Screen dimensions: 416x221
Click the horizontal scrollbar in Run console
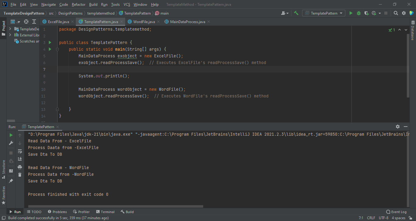coord(115,206)
